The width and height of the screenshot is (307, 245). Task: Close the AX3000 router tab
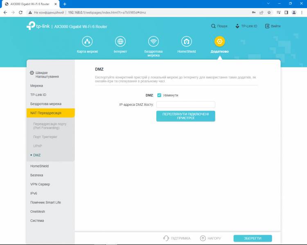pyautogui.click(x=56, y=4)
